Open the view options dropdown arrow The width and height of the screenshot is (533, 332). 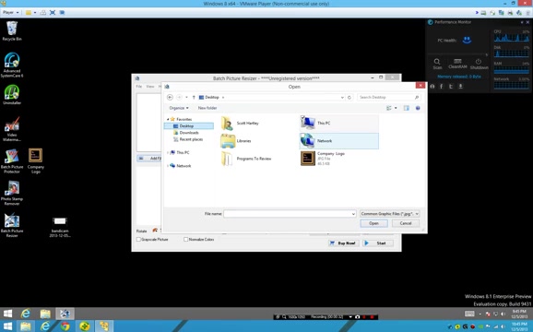[396, 108]
